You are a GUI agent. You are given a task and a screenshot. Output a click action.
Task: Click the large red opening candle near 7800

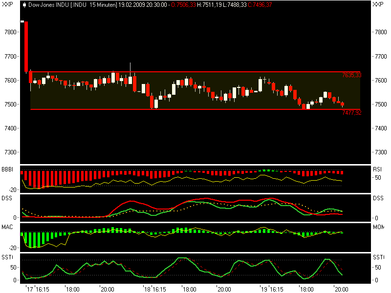26,47
